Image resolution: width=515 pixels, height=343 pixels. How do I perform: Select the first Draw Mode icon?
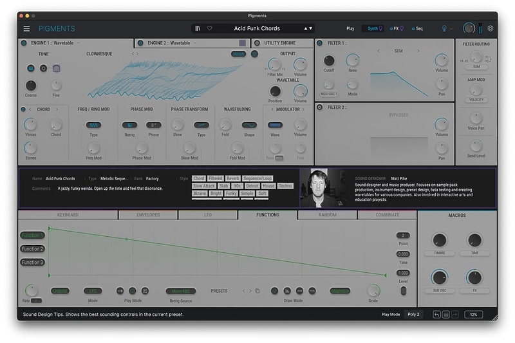[x=275, y=291]
